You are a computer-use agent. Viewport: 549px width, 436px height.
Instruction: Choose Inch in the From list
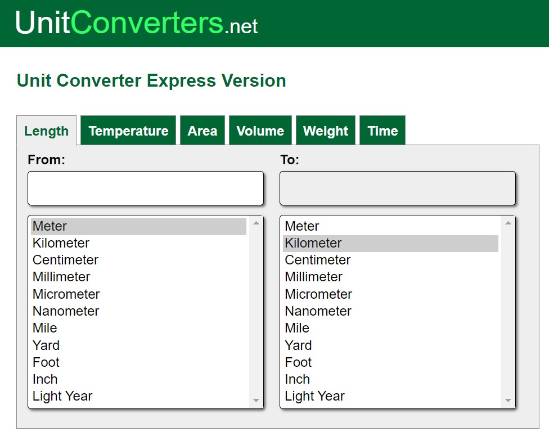click(x=138, y=379)
